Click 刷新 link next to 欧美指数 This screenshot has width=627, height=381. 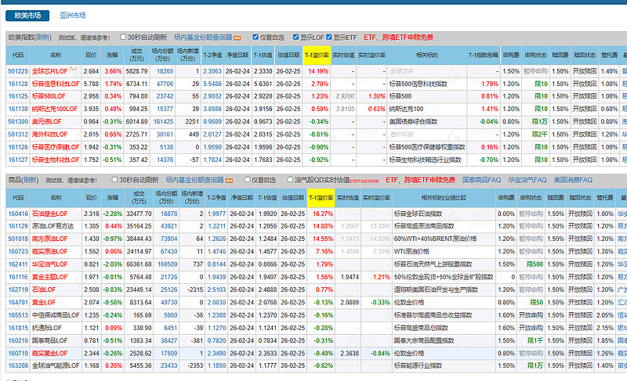[x=43, y=37]
